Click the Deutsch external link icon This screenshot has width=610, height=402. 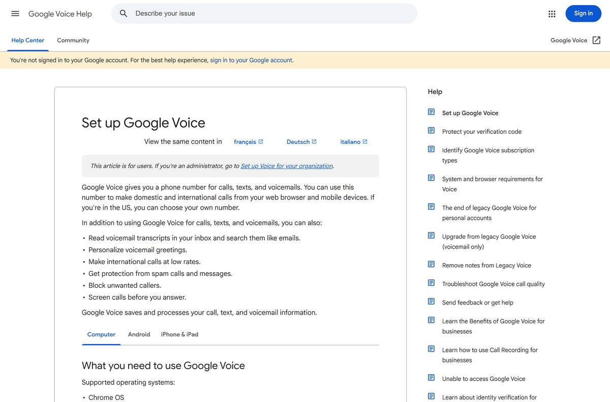pyautogui.click(x=314, y=142)
